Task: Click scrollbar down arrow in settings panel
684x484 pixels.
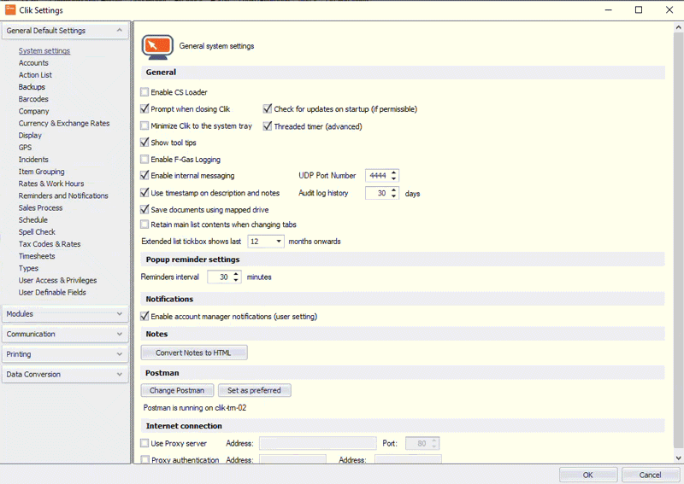Action: pos(678,458)
